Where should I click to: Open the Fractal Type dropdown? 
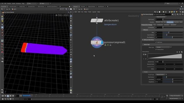(161, 74)
